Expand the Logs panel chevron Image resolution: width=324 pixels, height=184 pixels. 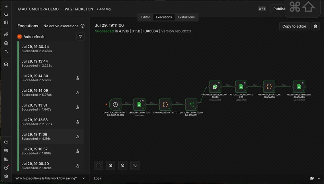319,178
